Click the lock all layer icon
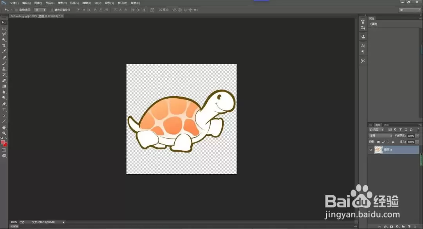This screenshot has height=229, width=423. click(393, 142)
